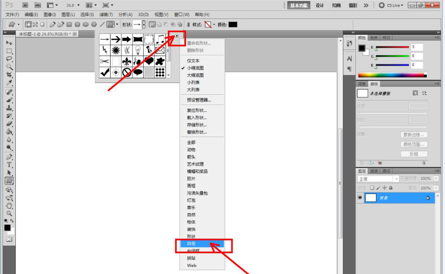This screenshot has width=445, height=274.
Task: Open the Color panel options menu
Action: pyautogui.click(x=437, y=37)
